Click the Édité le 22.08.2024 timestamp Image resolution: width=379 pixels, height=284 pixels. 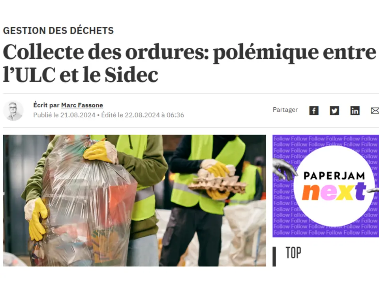[143, 115]
